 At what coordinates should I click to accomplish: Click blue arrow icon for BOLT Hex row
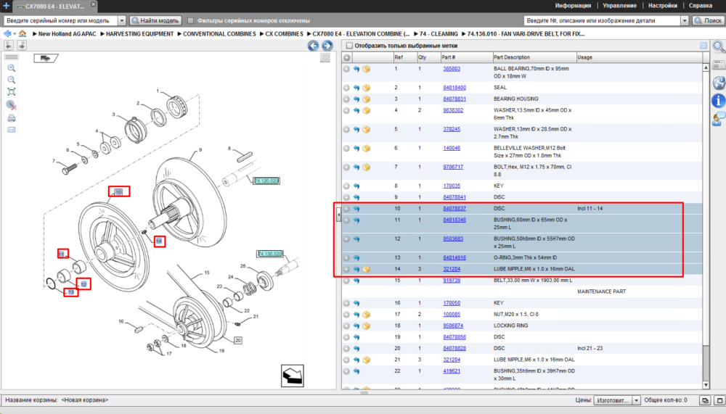356,167
